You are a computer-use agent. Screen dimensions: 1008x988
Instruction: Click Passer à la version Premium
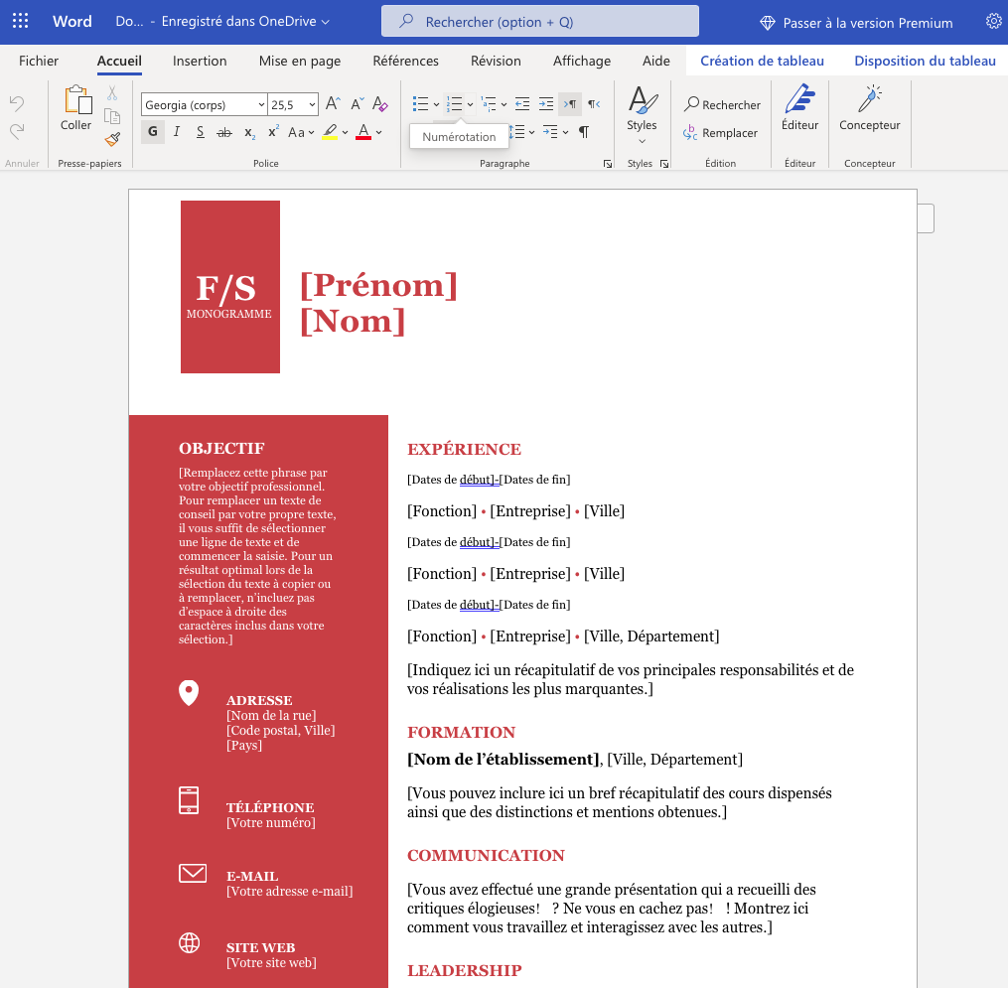(x=856, y=23)
